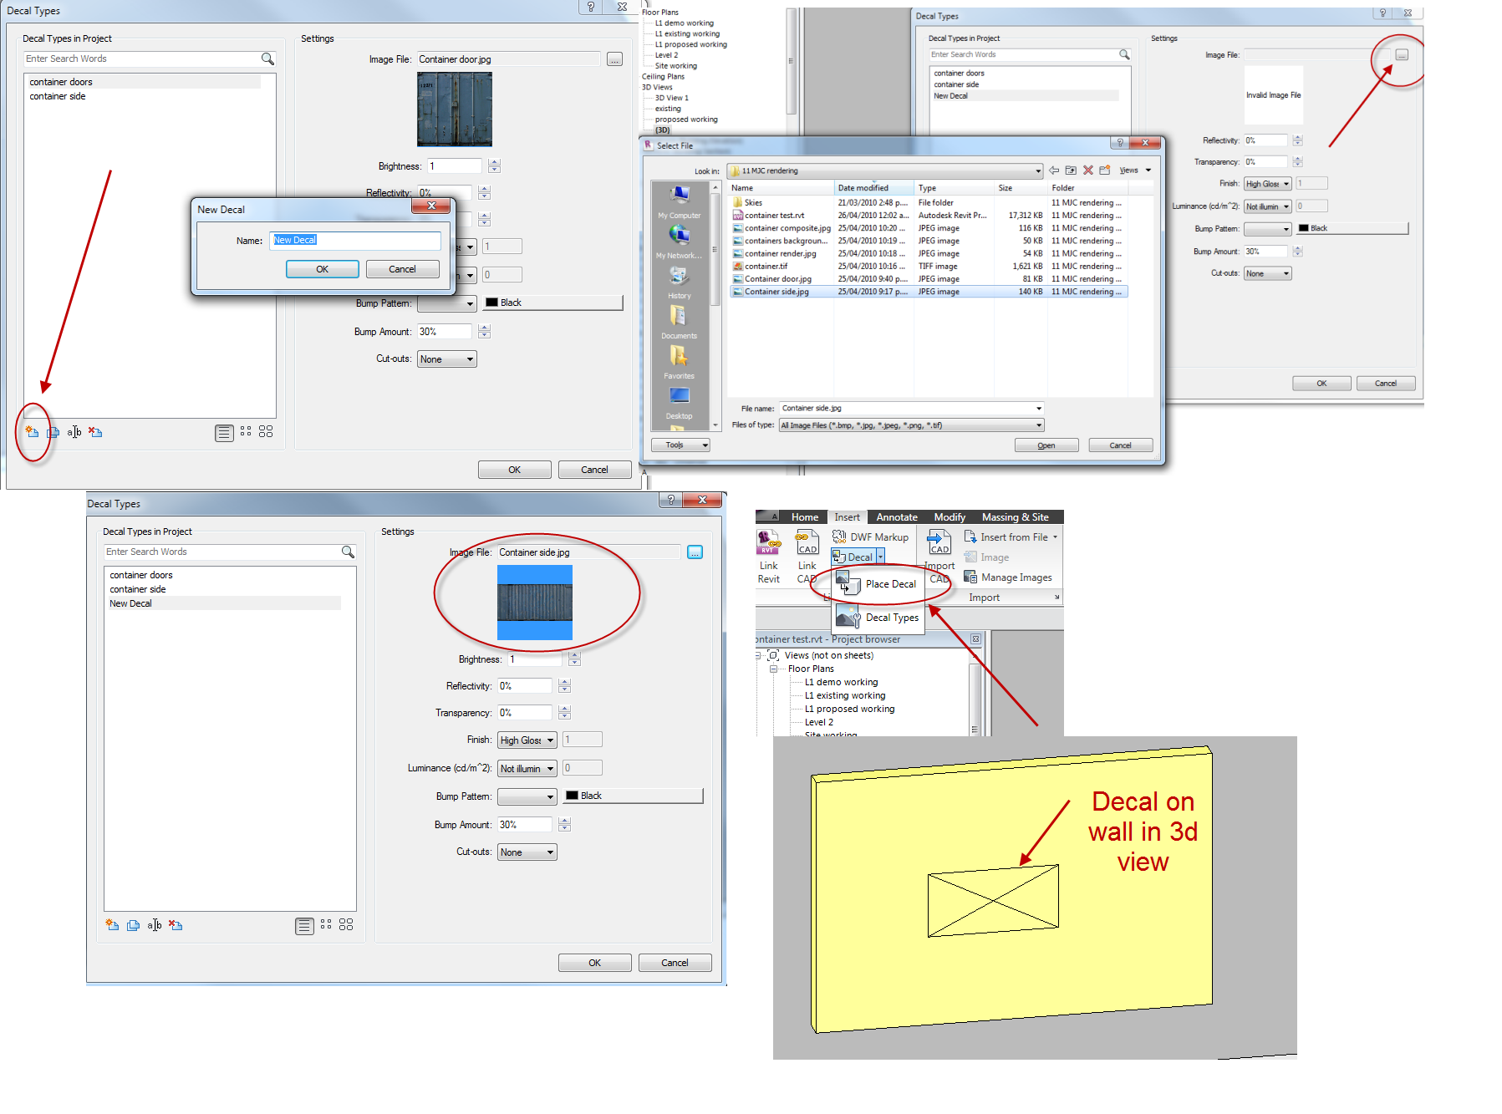Image resolution: width=1502 pixels, height=1114 pixels.
Task: Switch to the Modify ribbon tab
Action: (x=950, y=517)
